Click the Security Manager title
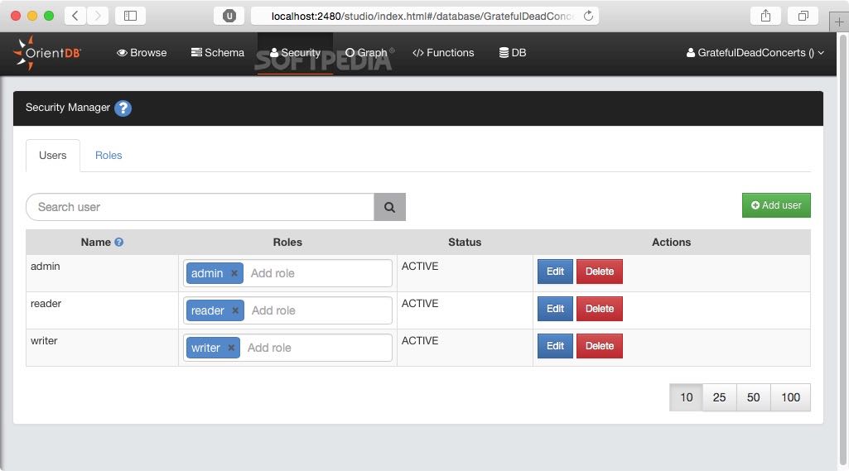The height and width of the screenshot is (471, 849). [68, 107]
